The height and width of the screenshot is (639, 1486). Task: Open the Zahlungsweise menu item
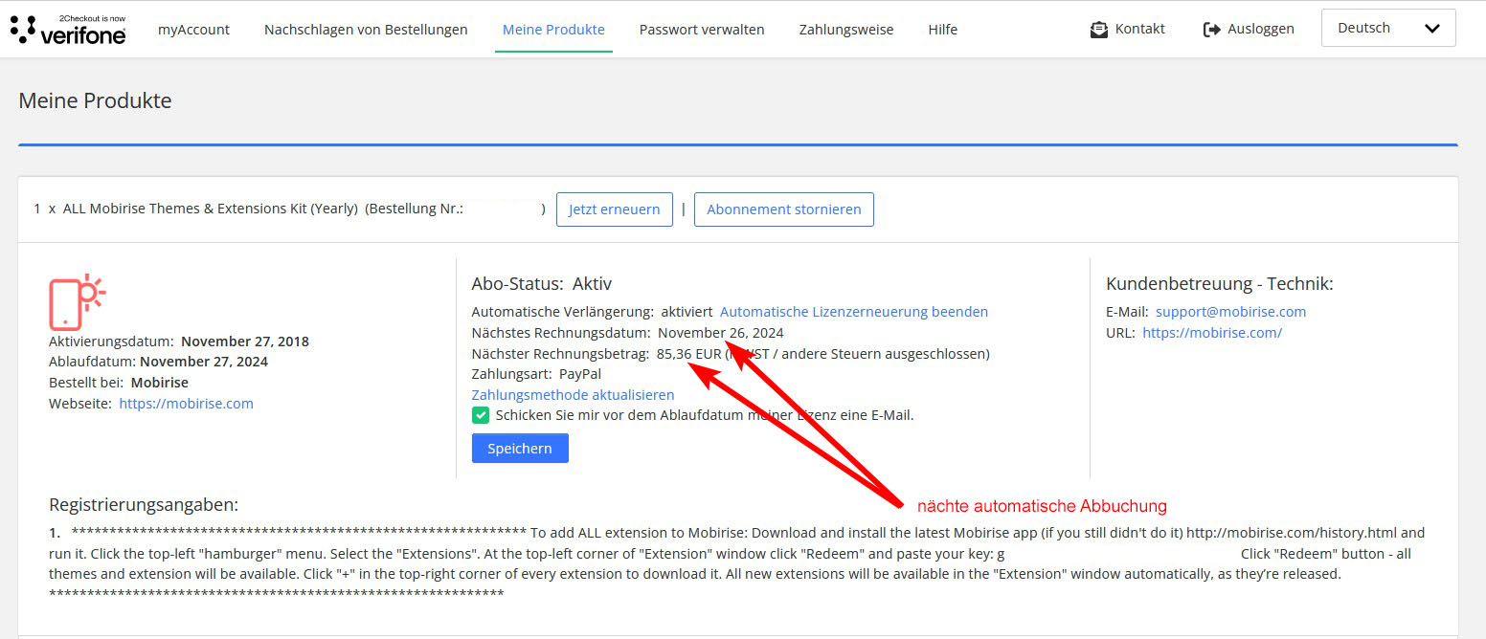click(845, 30)
